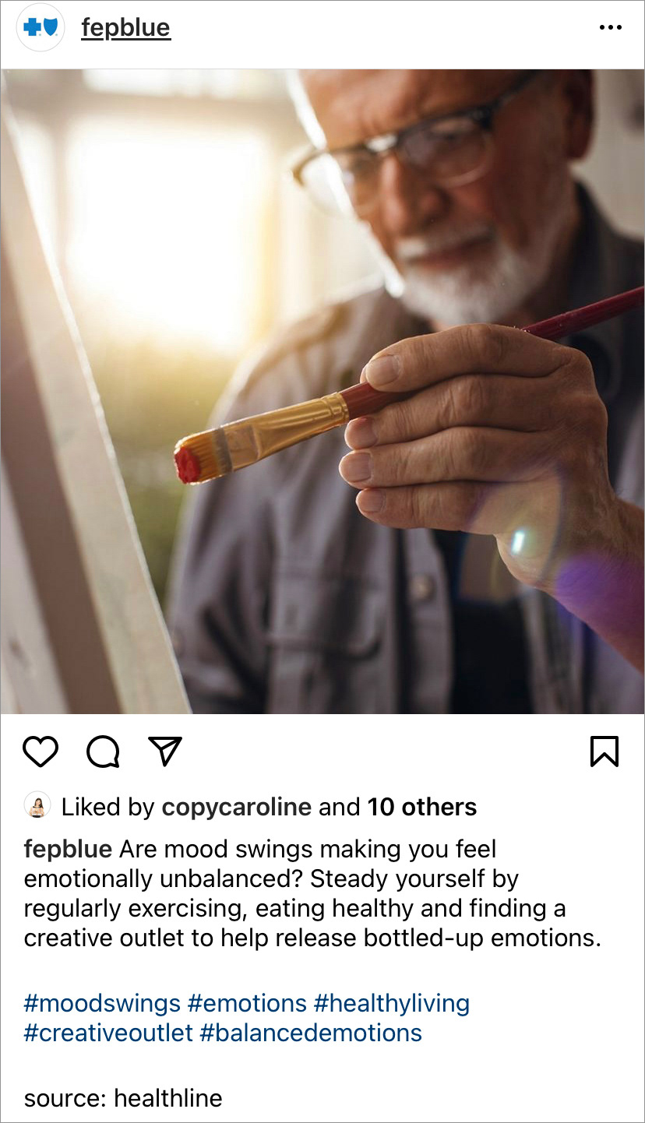Screen dimensions: 645x1123
Task: Open the #creativeoutlet hashtag
Action: point(108,1033)
